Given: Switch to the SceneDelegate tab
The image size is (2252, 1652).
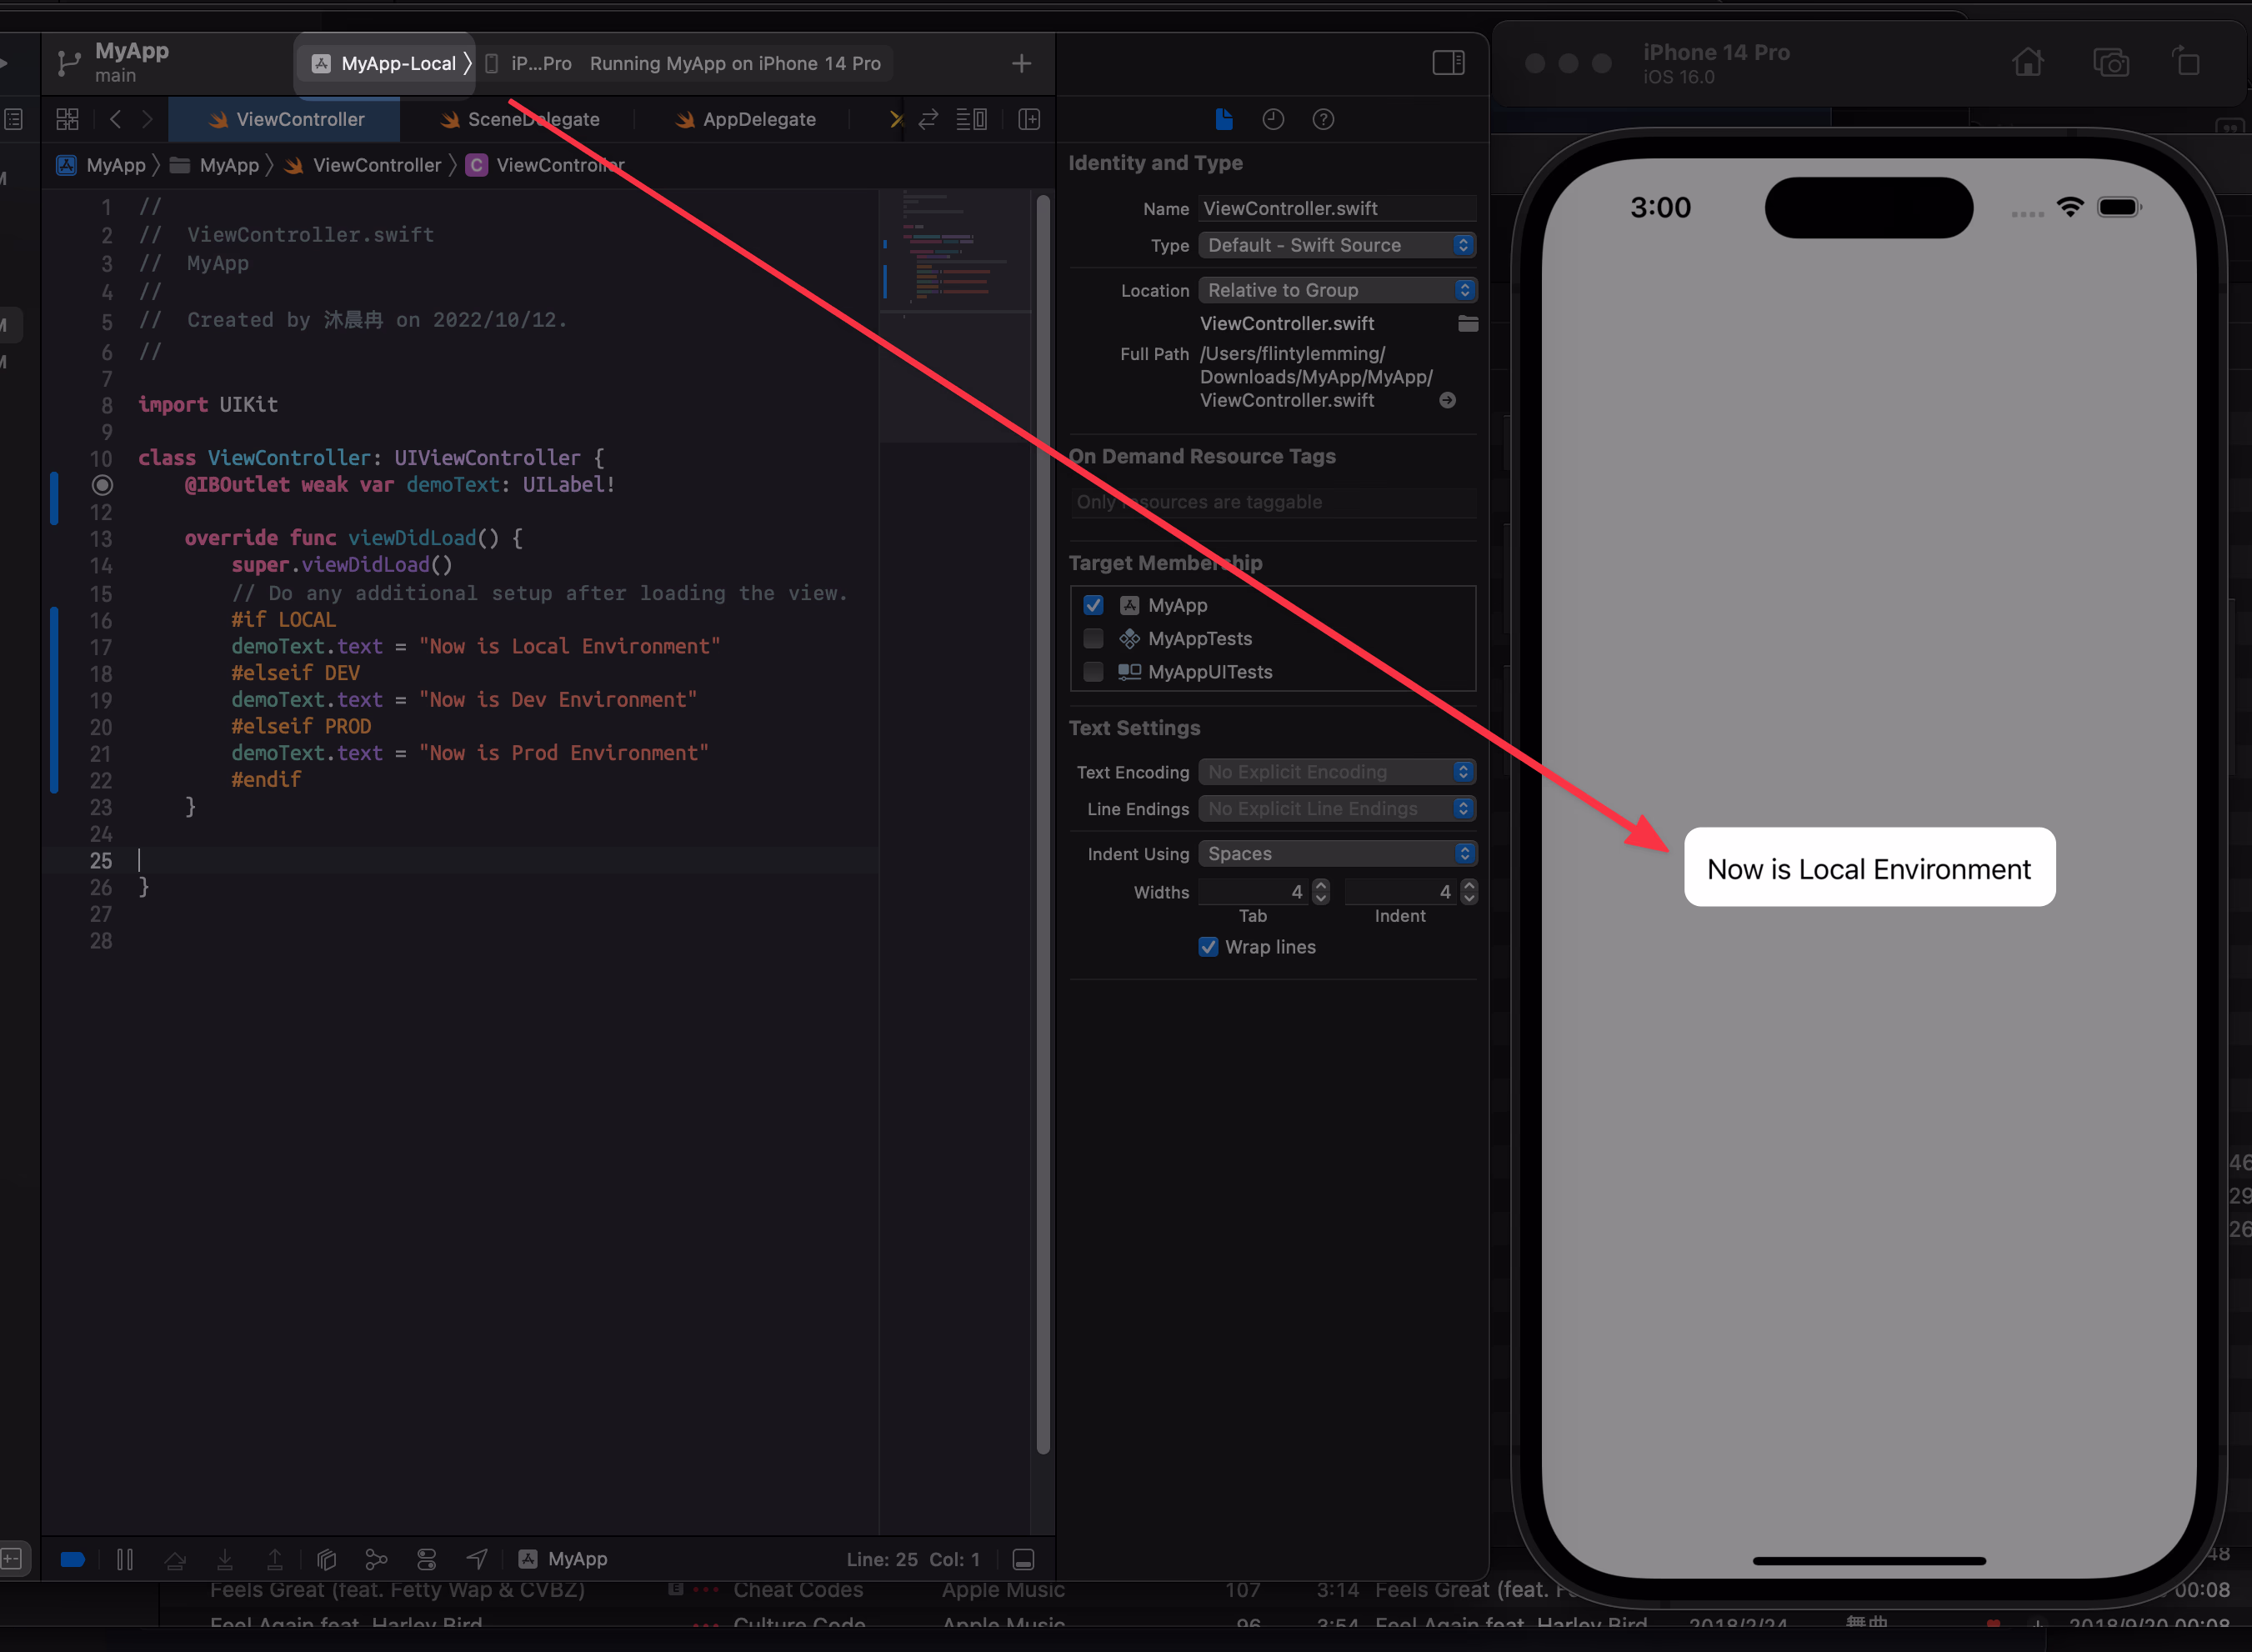Looking at the screenshot, I should (x=520, y=119).
